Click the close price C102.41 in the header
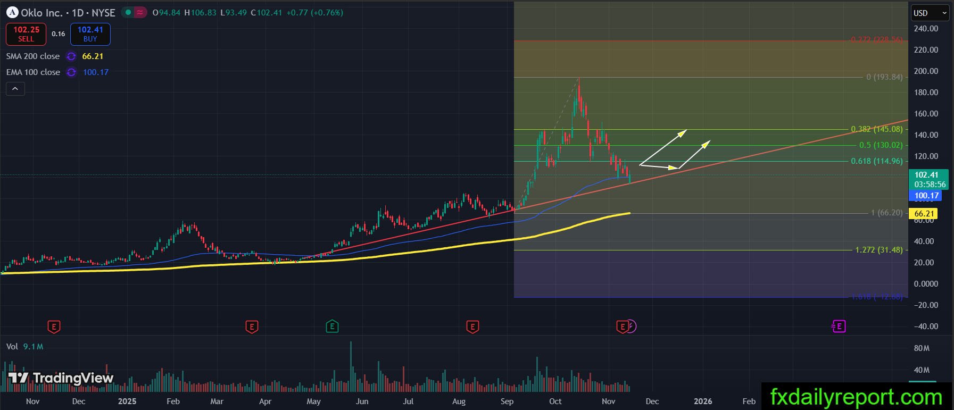Image resolution: width=954 pixels, height=410 pixels. click(x=266, y=12)
